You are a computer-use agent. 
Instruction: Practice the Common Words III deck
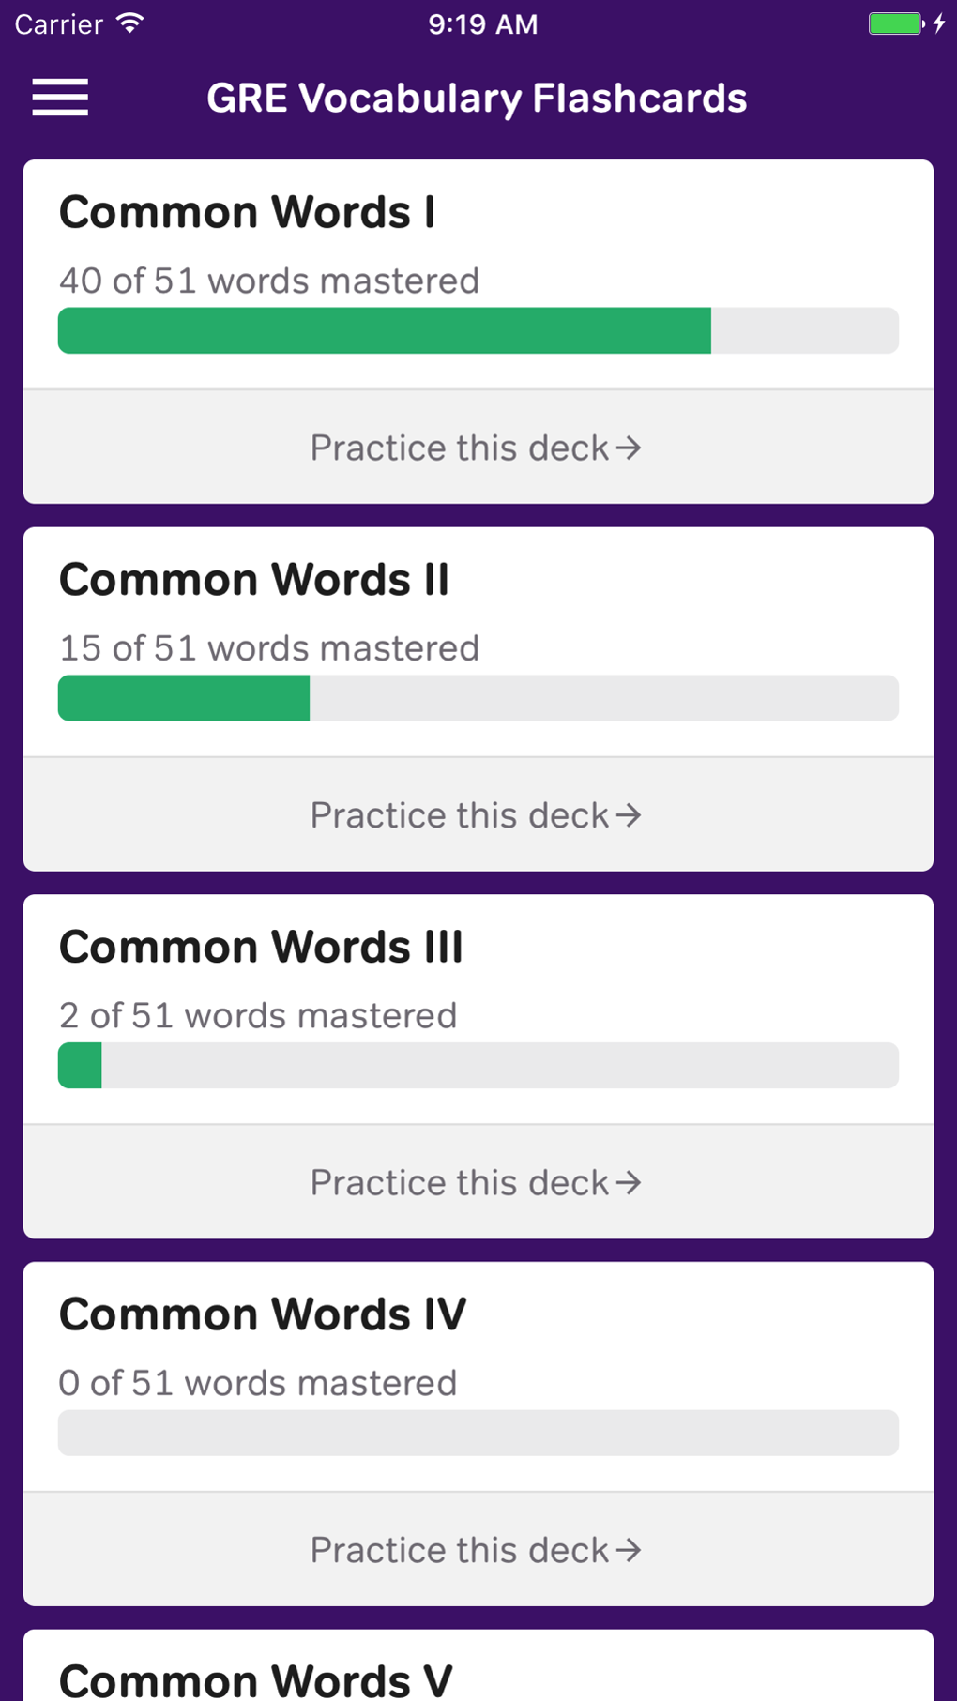tap(476, 1182)
